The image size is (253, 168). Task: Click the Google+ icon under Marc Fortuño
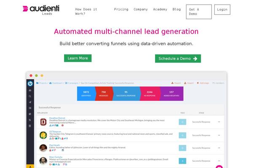tap(51, 164)
